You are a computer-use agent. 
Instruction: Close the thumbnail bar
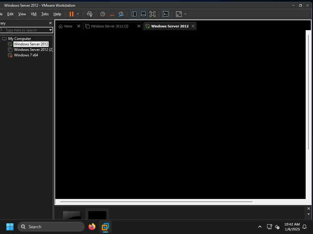point(309,208)
